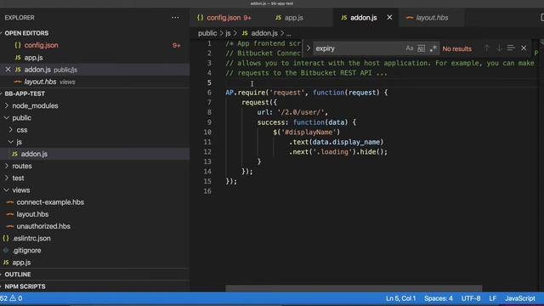Toggle find in selection icon
This screenshot has height=306, width=544.
point(511,48)
